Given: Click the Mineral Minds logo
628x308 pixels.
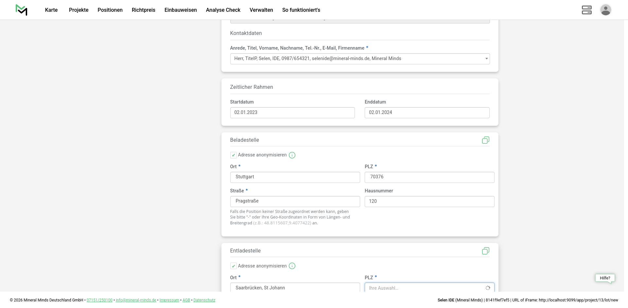Looking at the screenshot, I should click(x=22, y=10).
